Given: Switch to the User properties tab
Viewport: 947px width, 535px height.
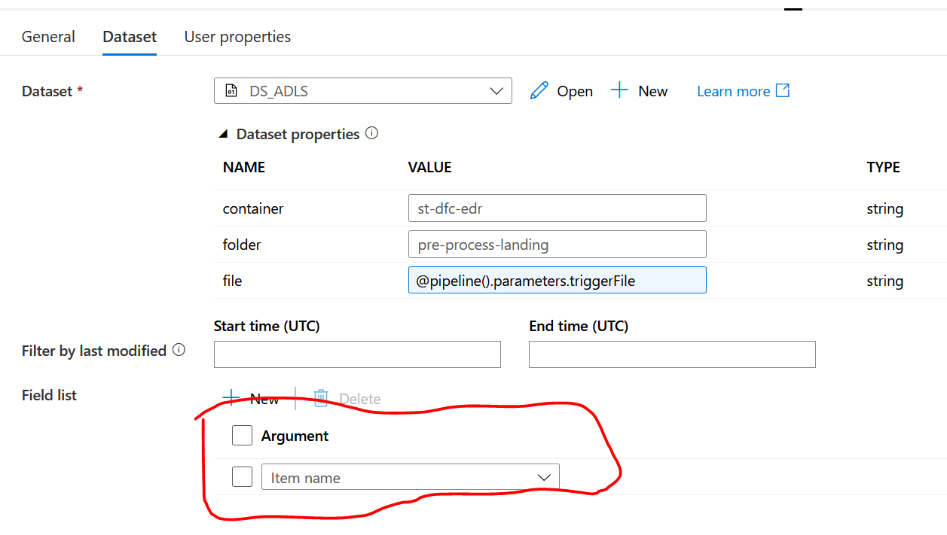Looking at the screenshot, I should pyautogui.click(x=237, y=37).
